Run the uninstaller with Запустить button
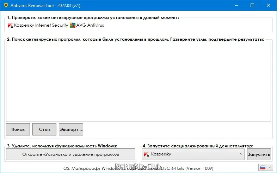The height and width of the screenshot is (173, 277). [259, 154]
